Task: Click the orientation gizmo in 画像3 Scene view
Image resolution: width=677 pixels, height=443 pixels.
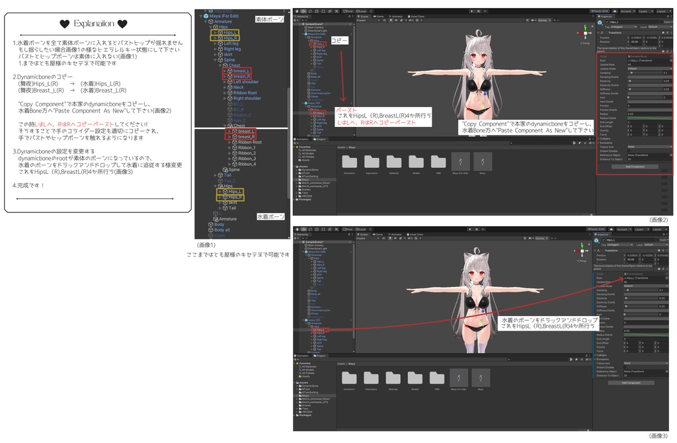Action: tap(582, 251)
